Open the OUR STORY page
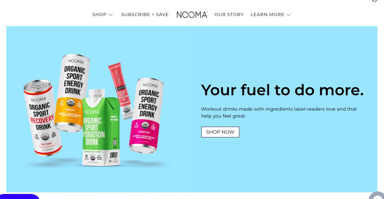384x199 pixels. [229, 14]
